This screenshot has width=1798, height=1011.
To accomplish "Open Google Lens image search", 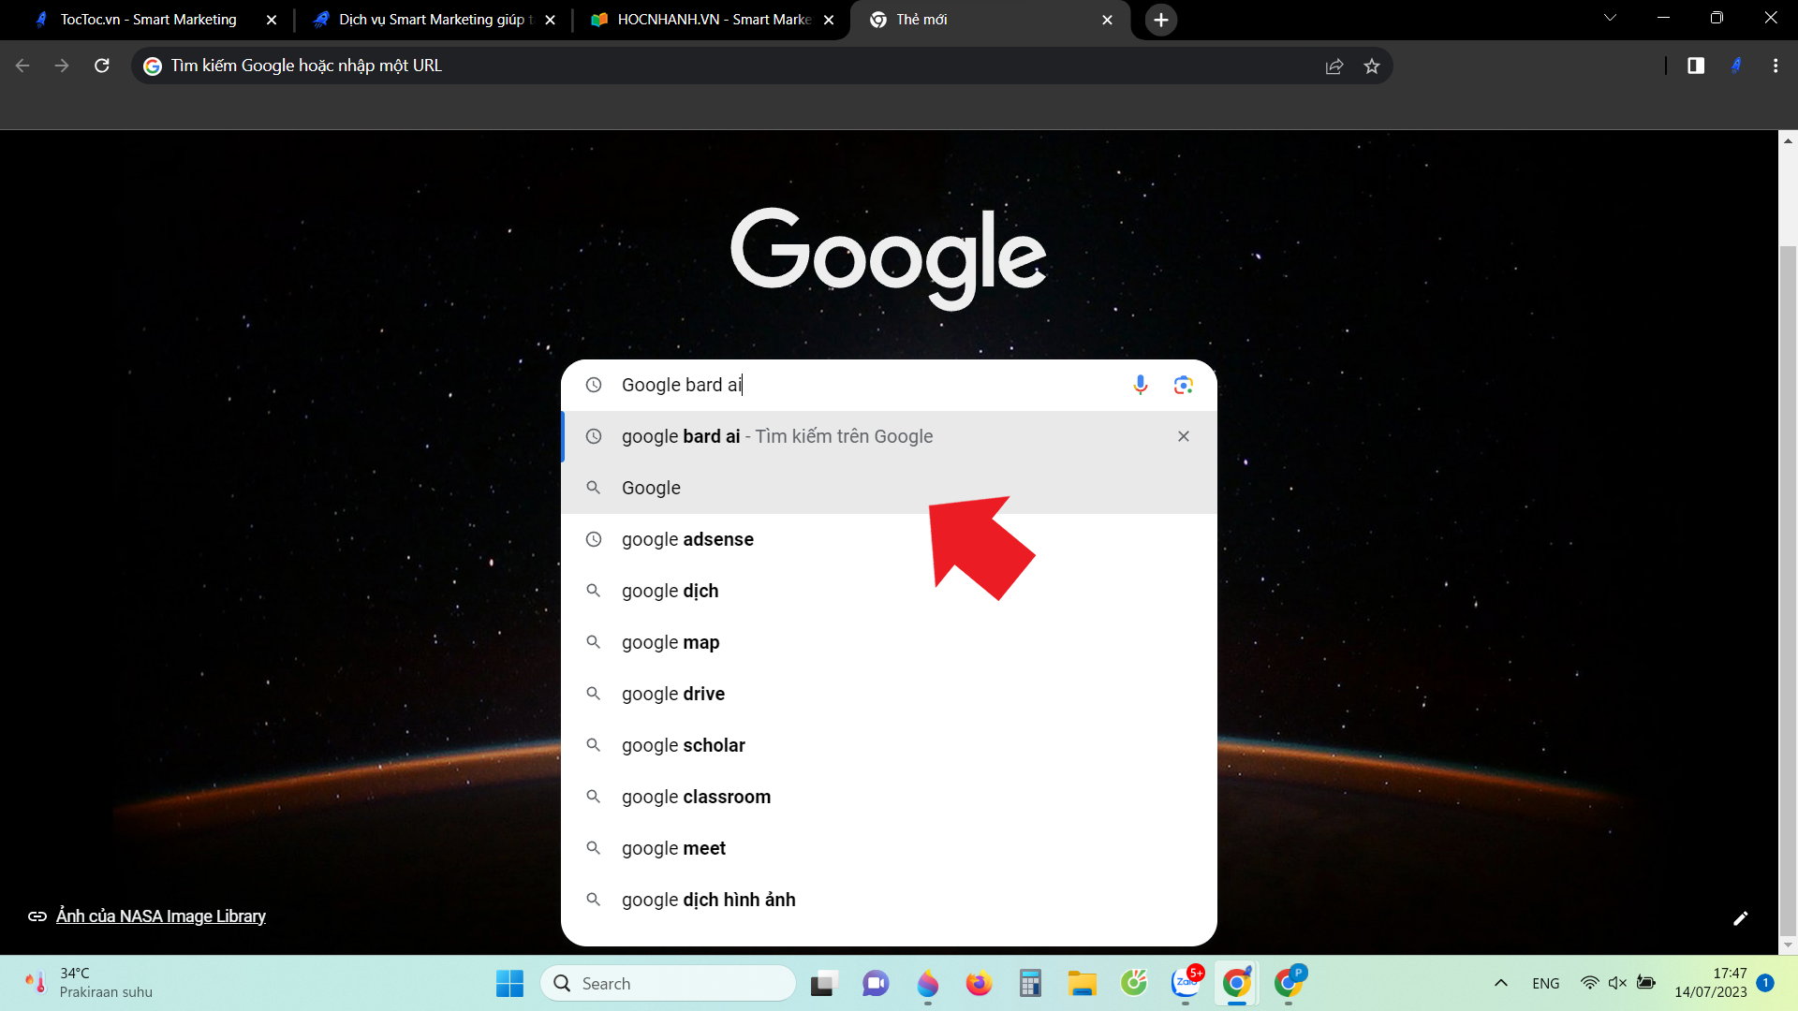I will (1183, 385).
